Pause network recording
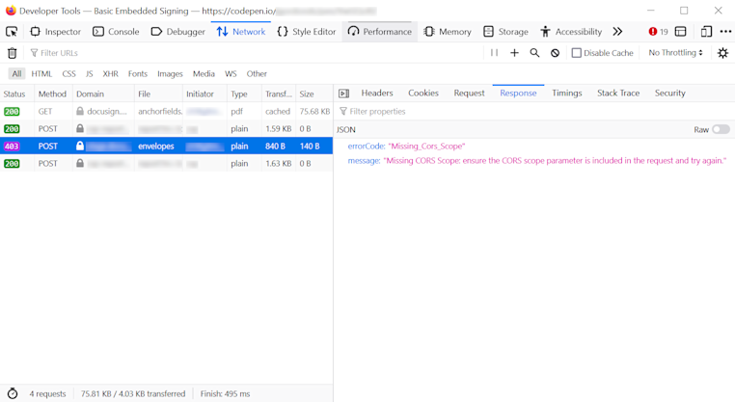This screenshot has height=402, width=735. (x=494, y=53)
